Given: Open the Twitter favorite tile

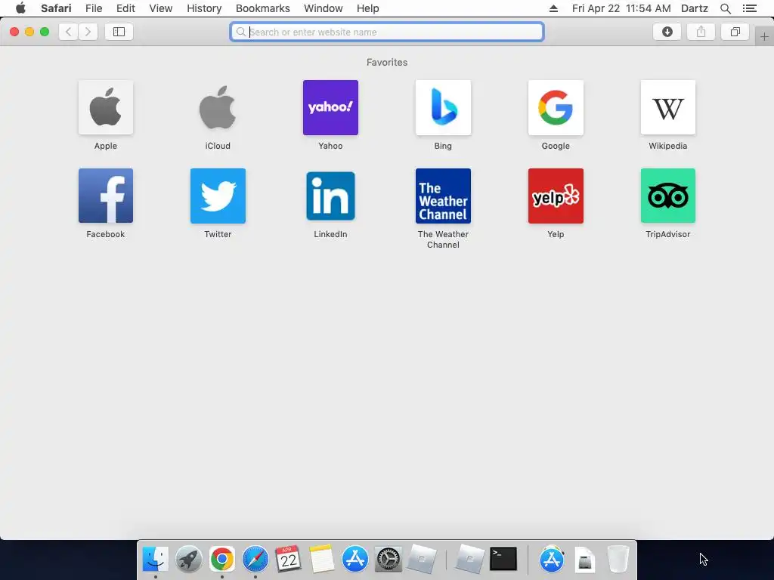Looking at the screenshot, I should coord(218,196).
